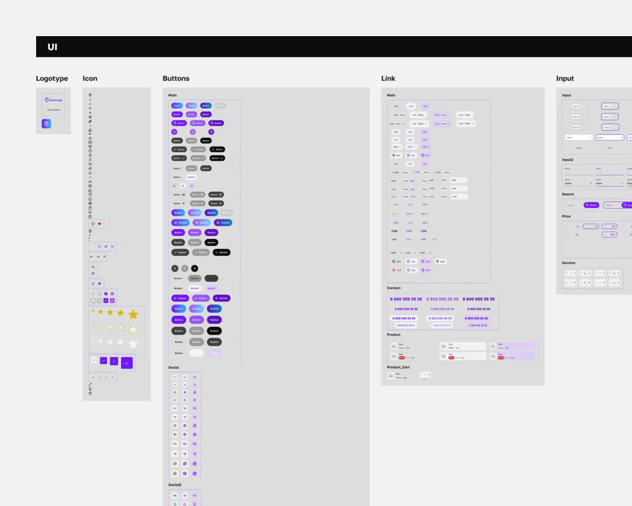Click the package box cube icon
Screen dimensions: 632x506
point(90,203)
